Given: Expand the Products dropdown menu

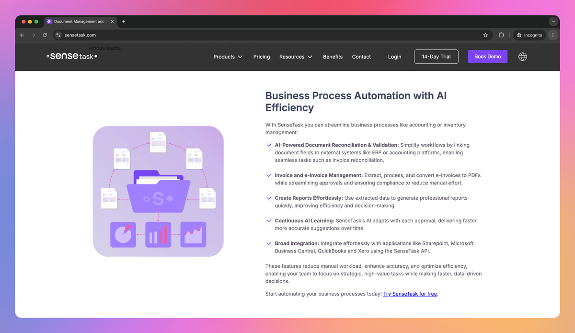Looking at the screenshot, I should [228, 57].
